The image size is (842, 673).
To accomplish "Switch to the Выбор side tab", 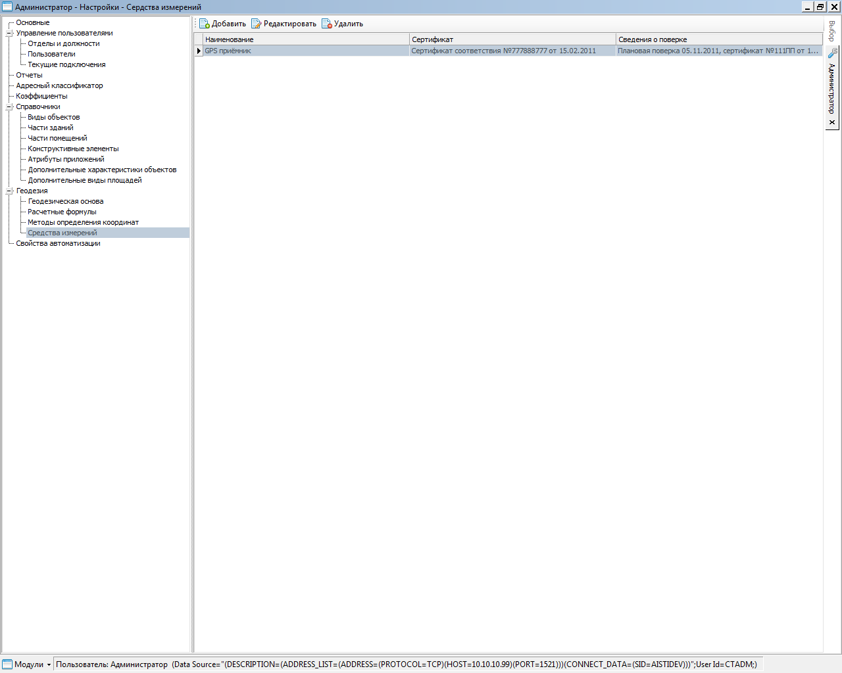I will click(832, 31).
